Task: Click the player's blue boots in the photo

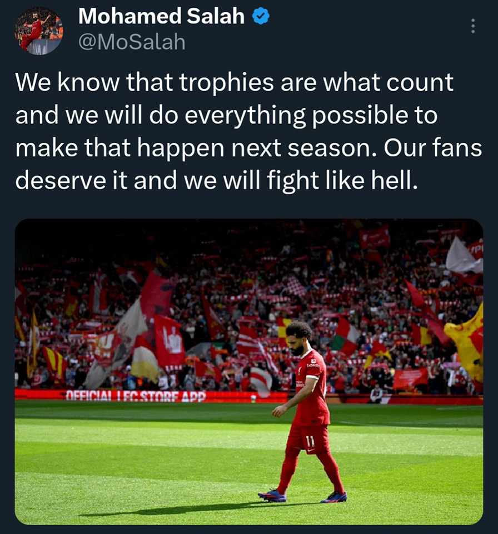Action: point(302,496)
